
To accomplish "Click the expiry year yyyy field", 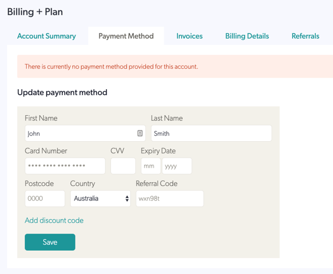I will [x=177, y=166].
